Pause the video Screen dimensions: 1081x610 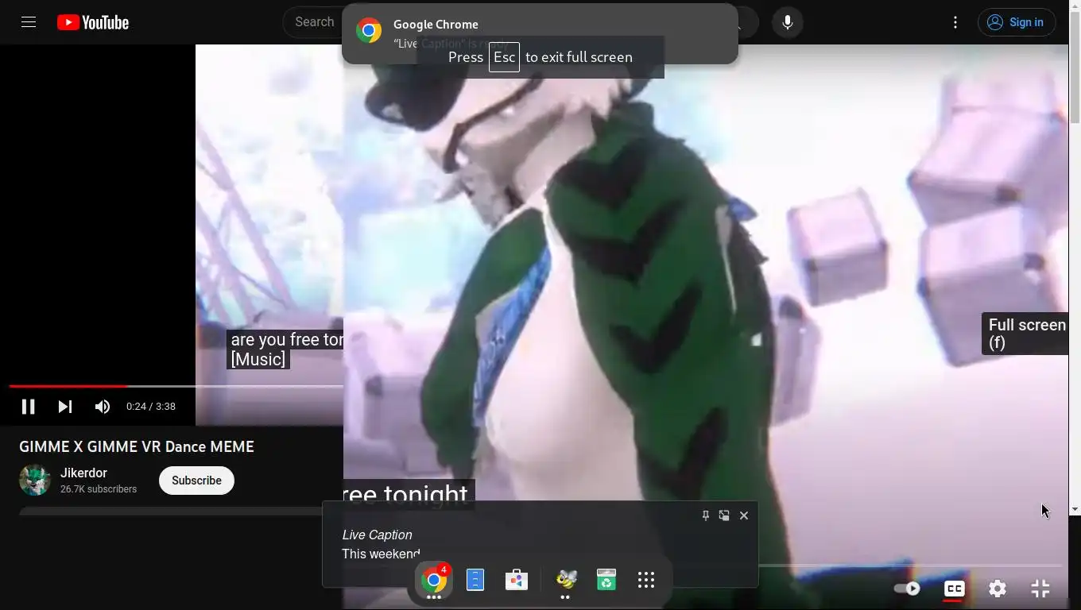pos(28,407)
